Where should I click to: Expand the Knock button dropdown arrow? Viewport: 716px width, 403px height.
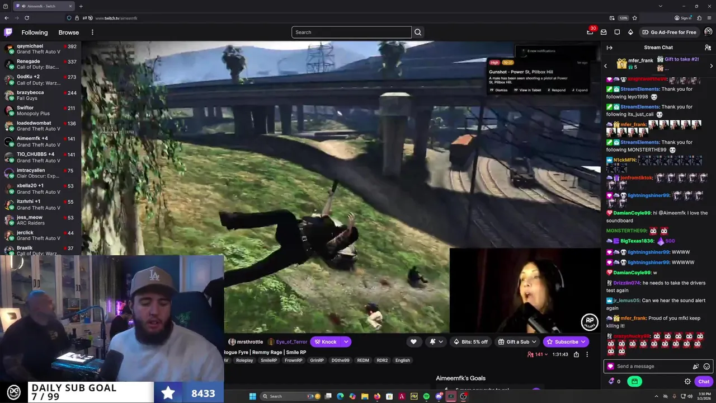pyautogui.click(x=346, y=341)
